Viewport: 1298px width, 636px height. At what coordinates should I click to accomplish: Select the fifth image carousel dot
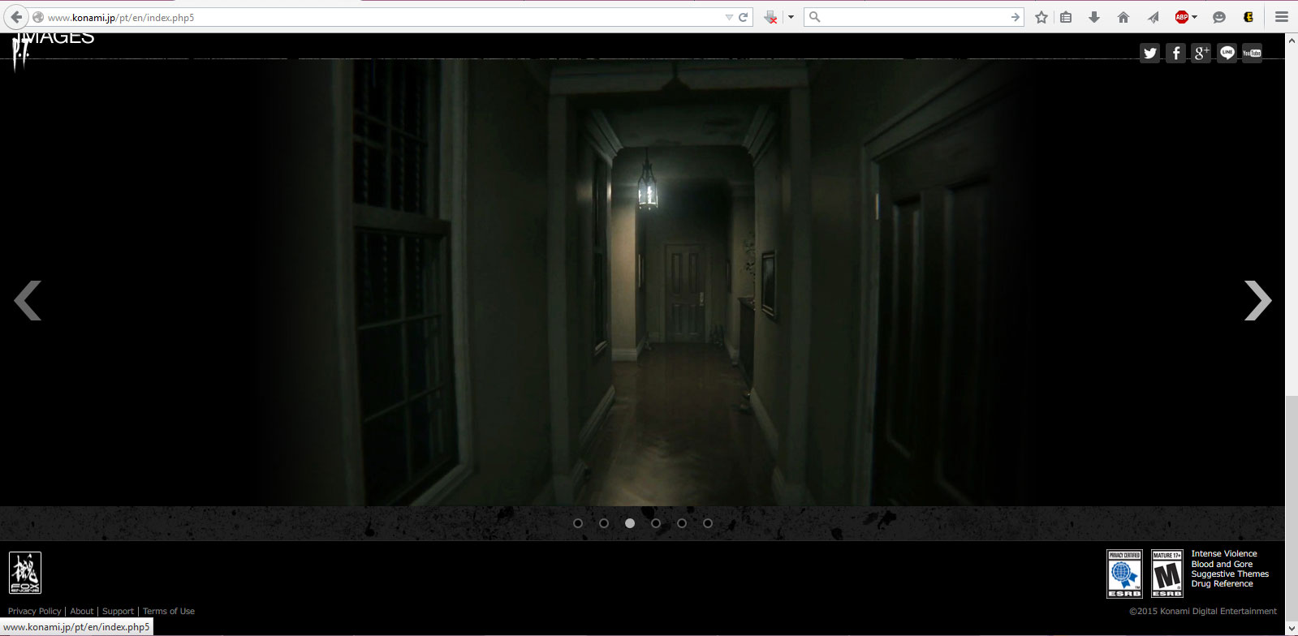coord(682,523)
